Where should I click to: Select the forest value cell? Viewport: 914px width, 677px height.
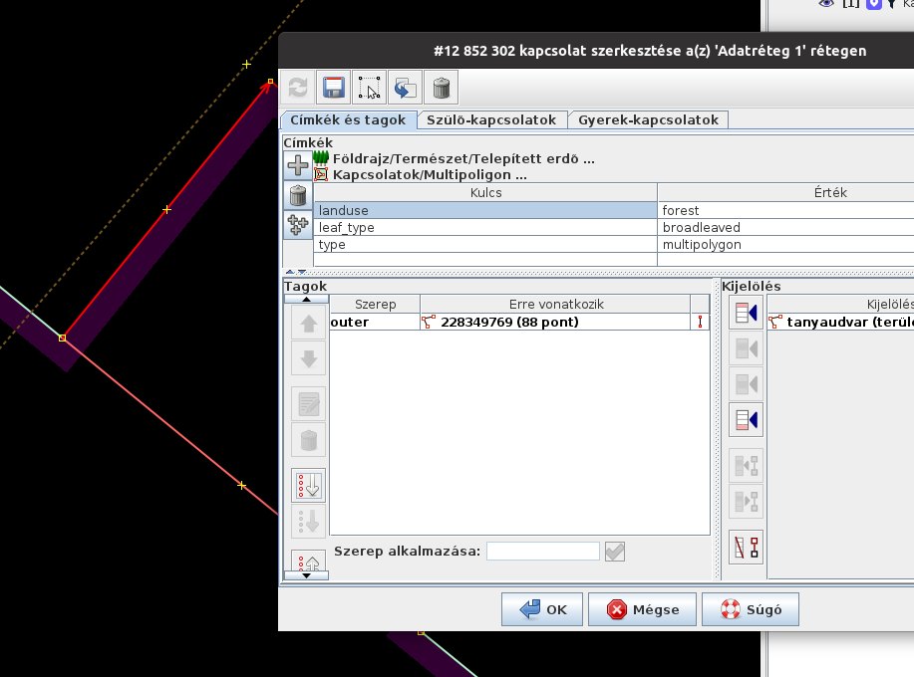click(x=785, y=210)
